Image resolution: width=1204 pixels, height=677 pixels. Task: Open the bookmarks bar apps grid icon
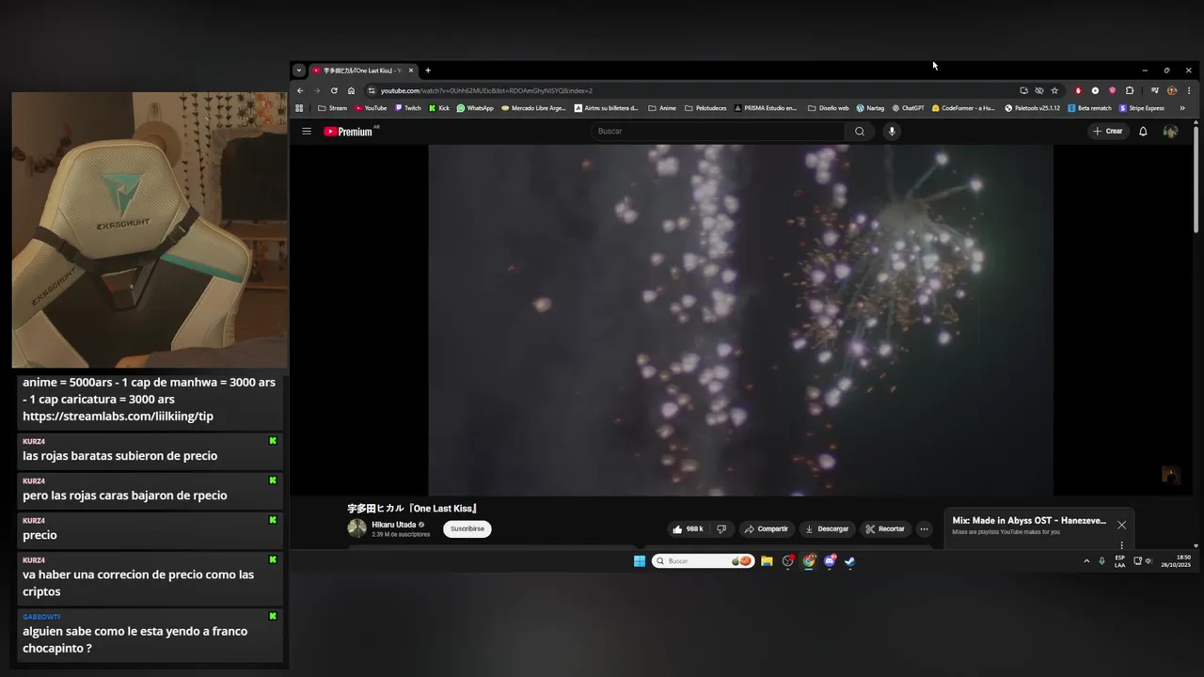point(299,108)
